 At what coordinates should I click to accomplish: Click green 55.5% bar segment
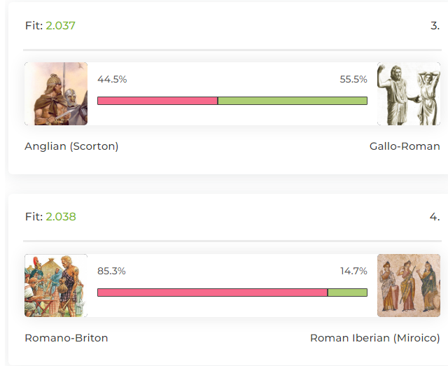pos(293,101)
